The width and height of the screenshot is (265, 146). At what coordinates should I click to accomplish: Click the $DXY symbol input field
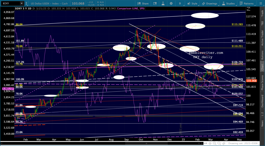(10, 3)
